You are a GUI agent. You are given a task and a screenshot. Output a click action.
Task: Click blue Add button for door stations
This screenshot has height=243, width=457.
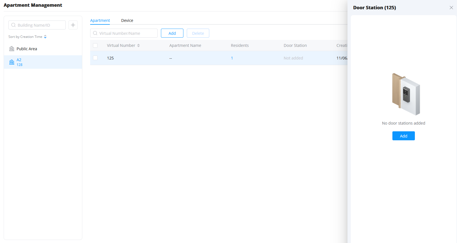pos(404,136)
